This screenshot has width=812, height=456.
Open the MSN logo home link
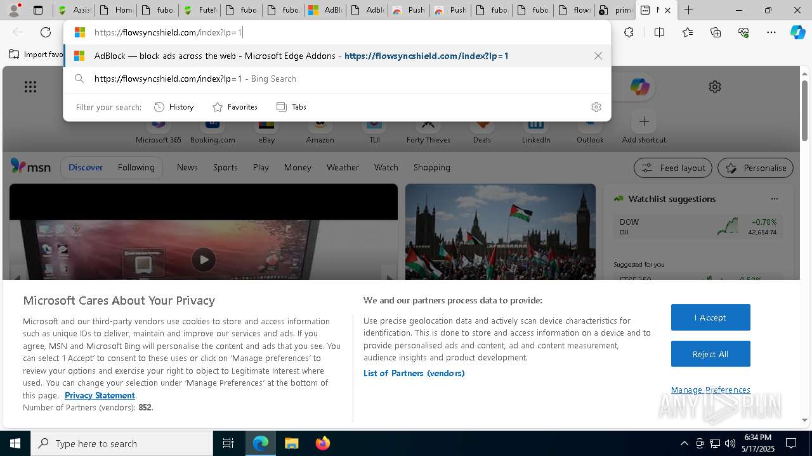[x=30, y=167]
